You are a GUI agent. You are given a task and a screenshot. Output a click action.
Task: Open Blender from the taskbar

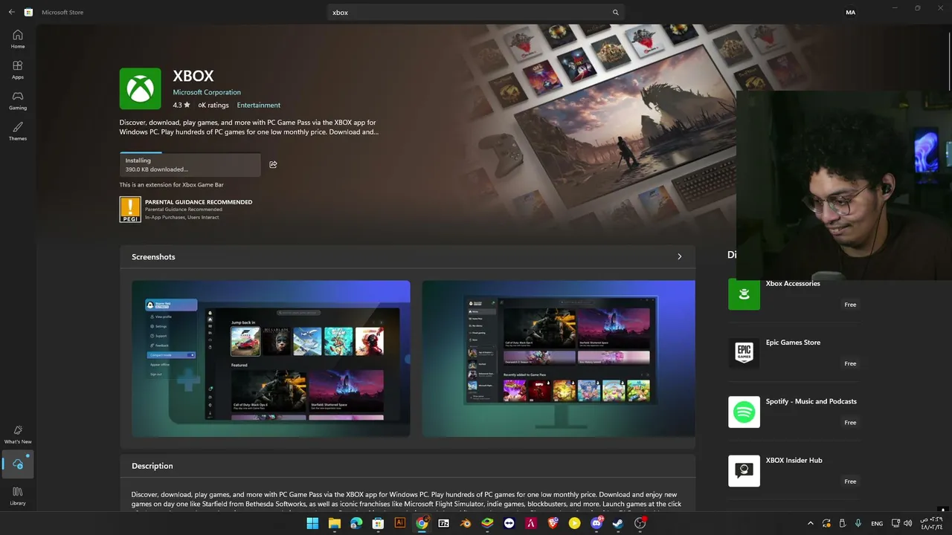point(465,523)
